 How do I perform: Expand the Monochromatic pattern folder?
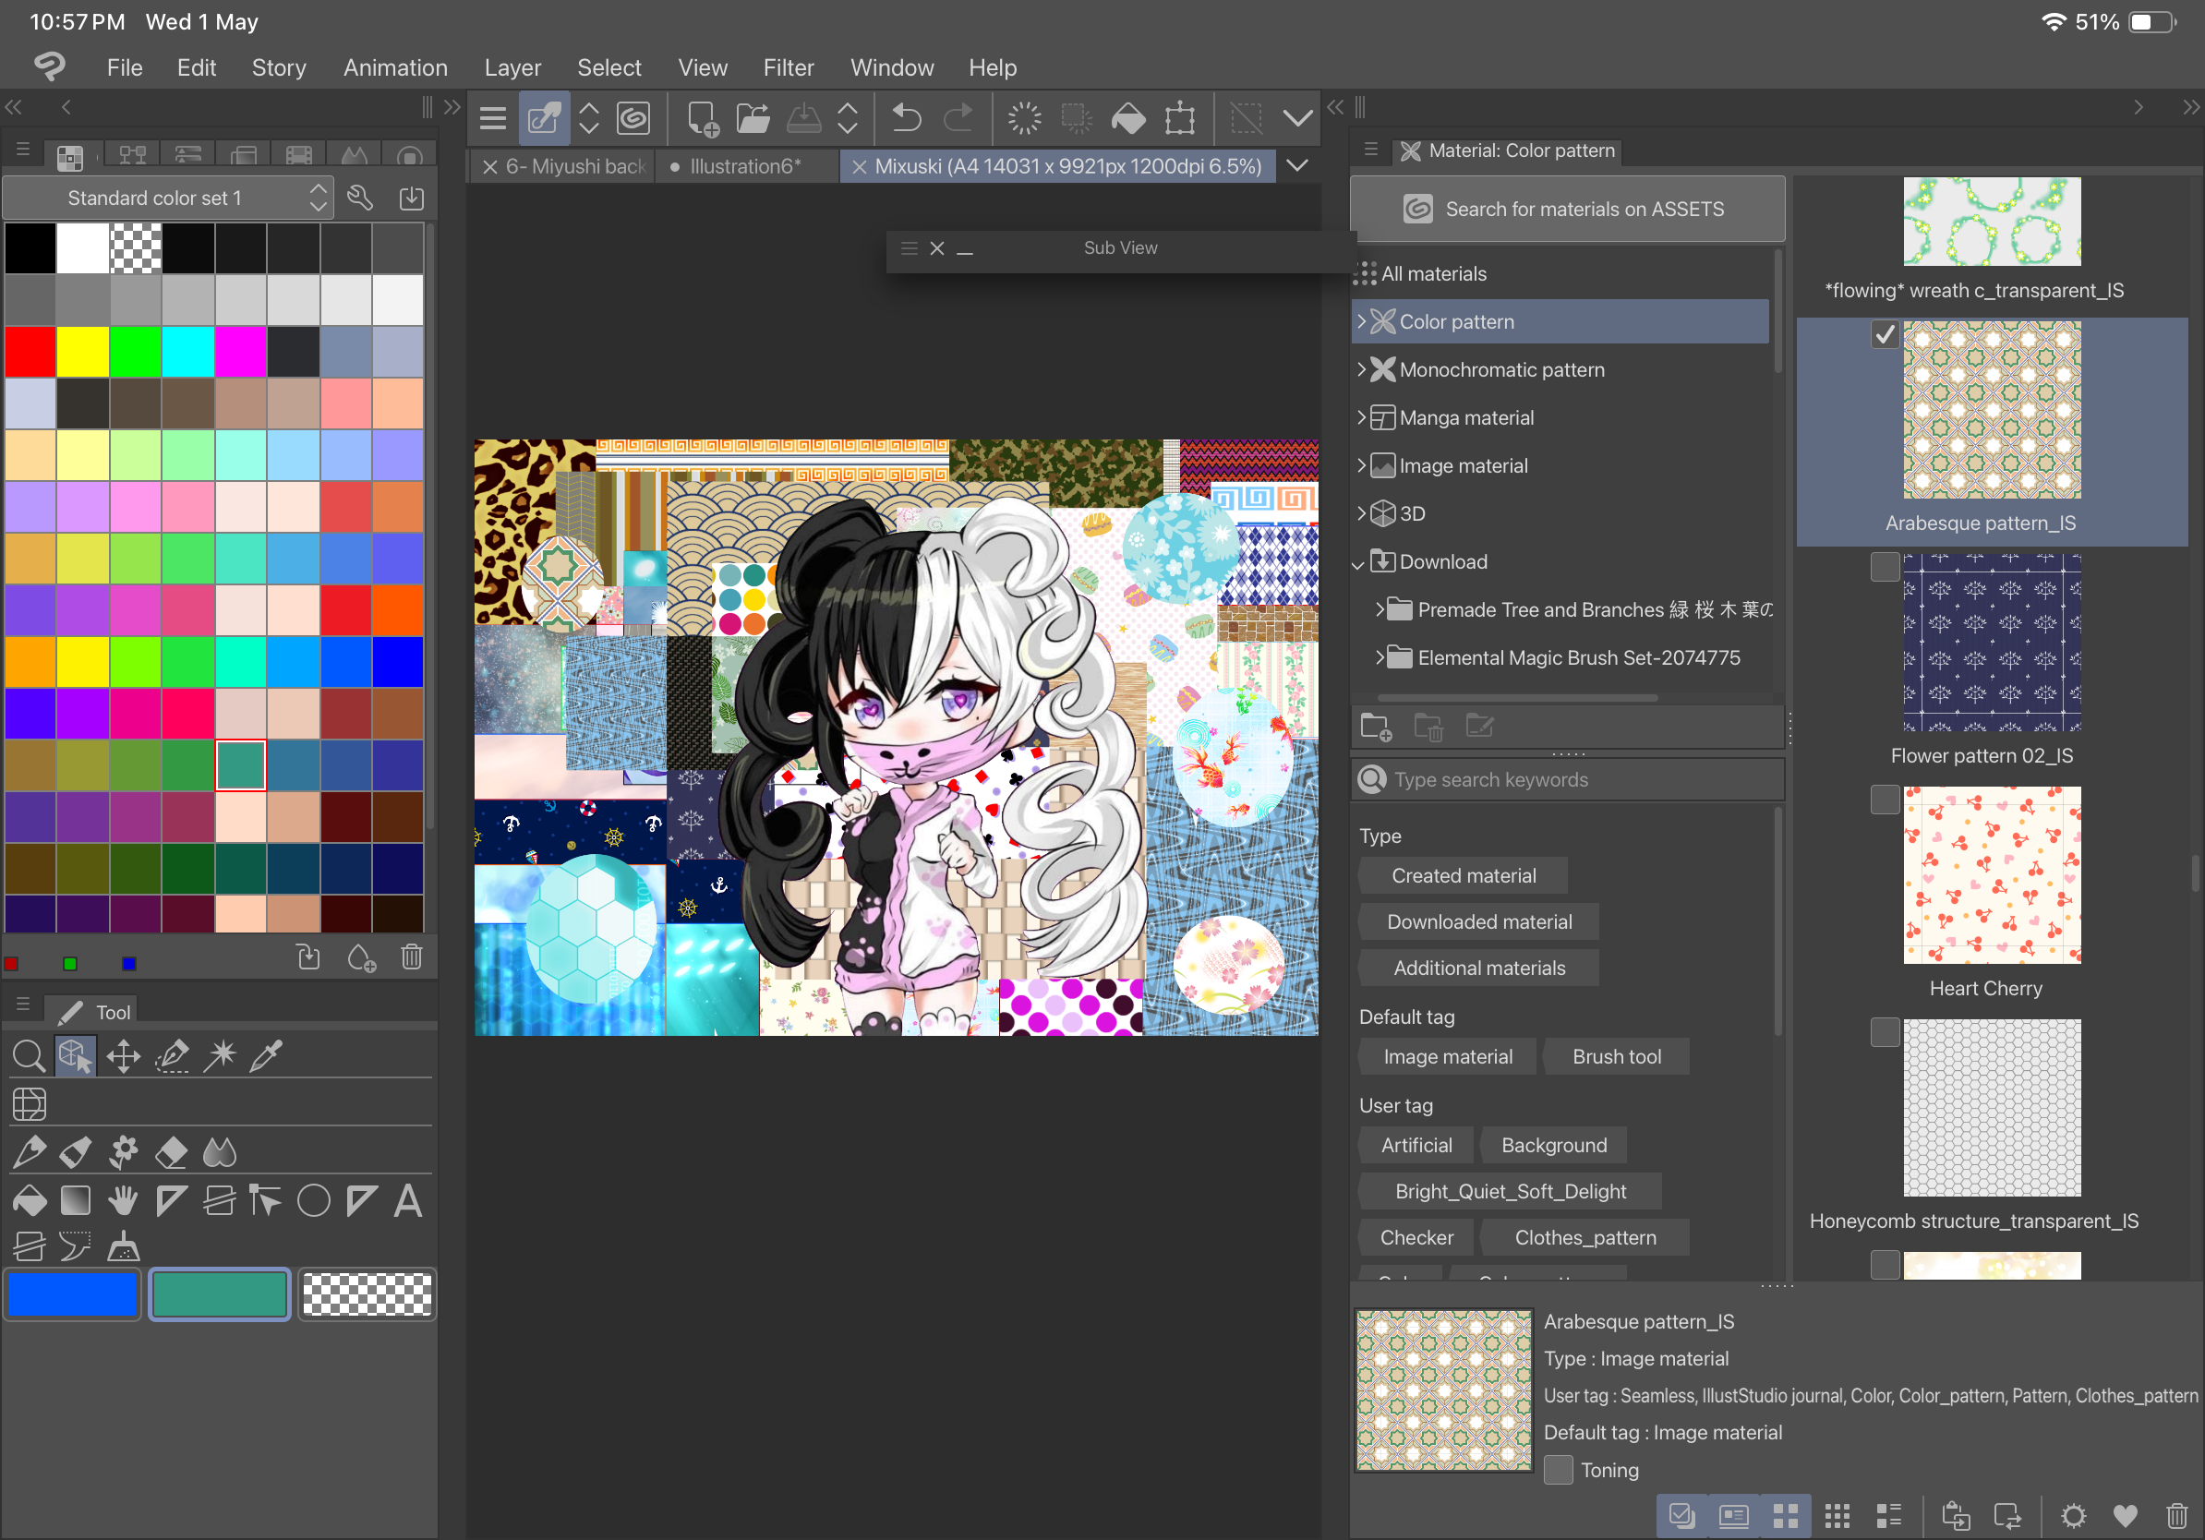click(1361, 369)
